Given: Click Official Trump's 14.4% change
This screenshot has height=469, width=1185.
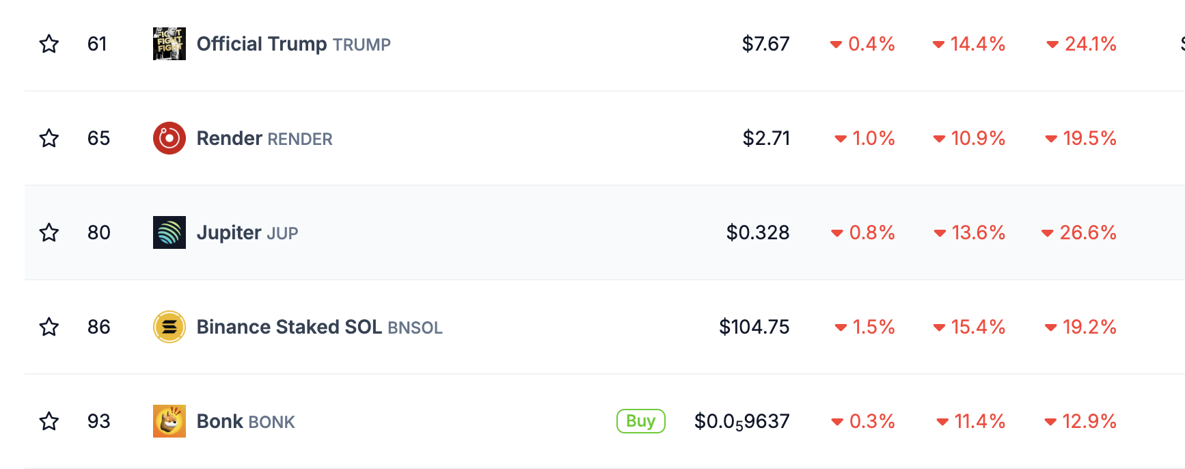Looking at the screenshot, I should tap(977, 44).
